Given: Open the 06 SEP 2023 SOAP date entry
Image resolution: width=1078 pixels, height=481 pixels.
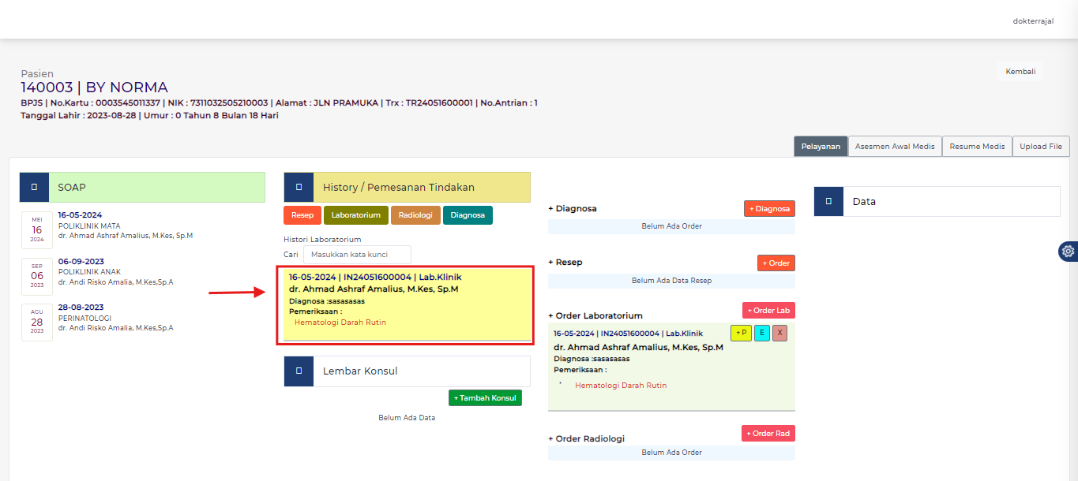Looking at the screenshot, I should pyautogui.click(x=37, y=276).
